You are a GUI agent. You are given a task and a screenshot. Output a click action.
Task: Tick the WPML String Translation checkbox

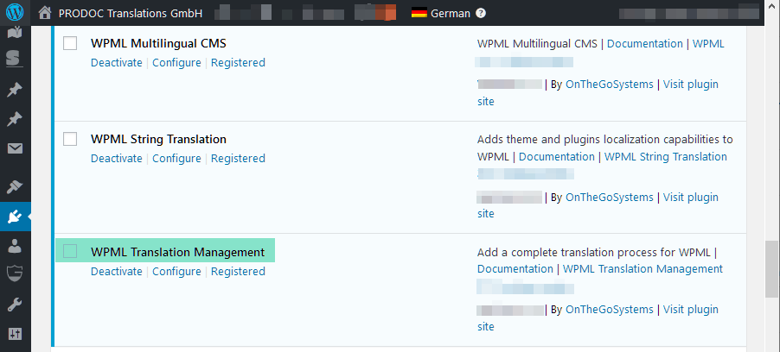pos(70,139)
